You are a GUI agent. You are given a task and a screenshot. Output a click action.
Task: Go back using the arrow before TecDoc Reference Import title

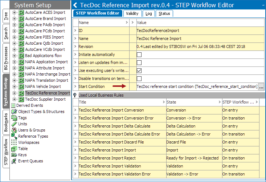pos(75,5)
